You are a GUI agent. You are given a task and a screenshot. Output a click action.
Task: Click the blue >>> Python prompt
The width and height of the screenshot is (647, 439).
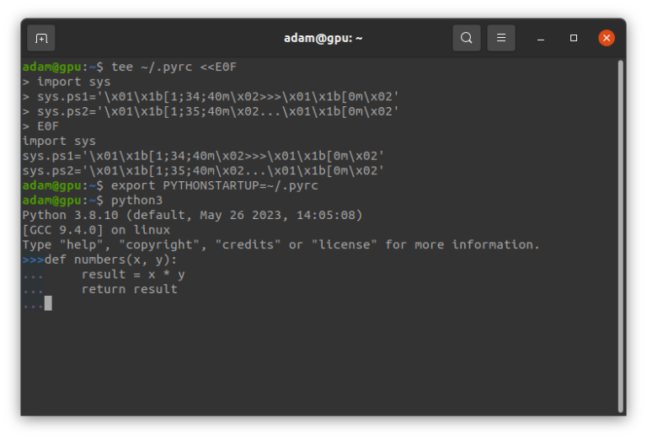pyautogui.click(x=33, y=260)
